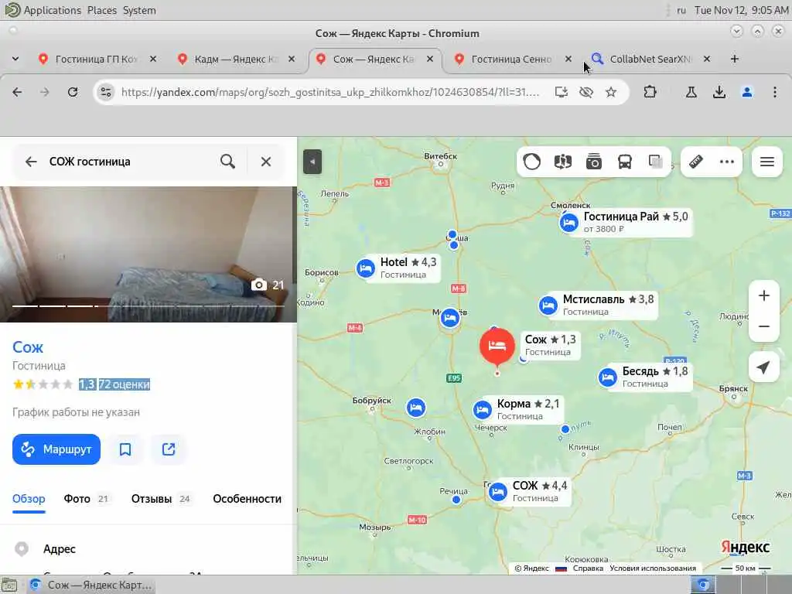Click the grayed layers copy icon in map toolbar

click(656, 162)
